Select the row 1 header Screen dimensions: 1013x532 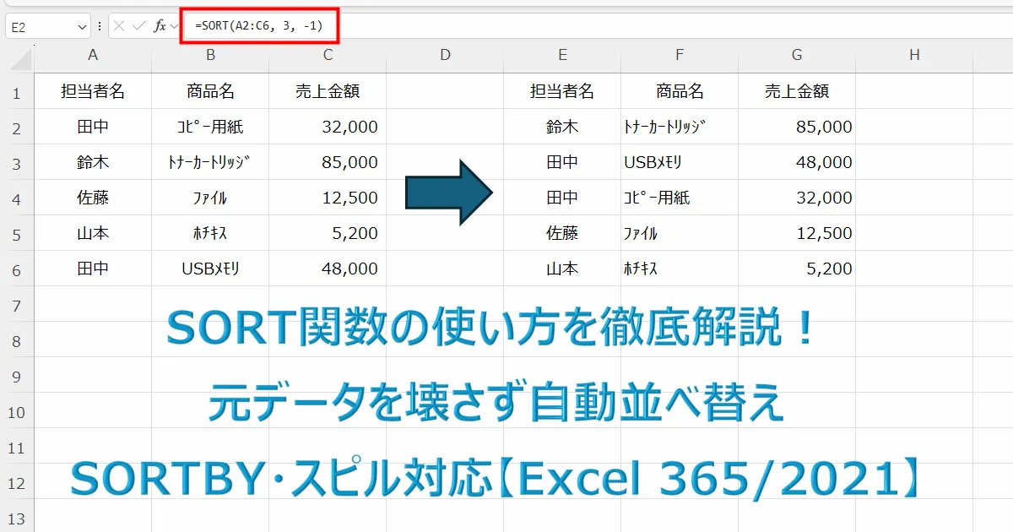17,91
